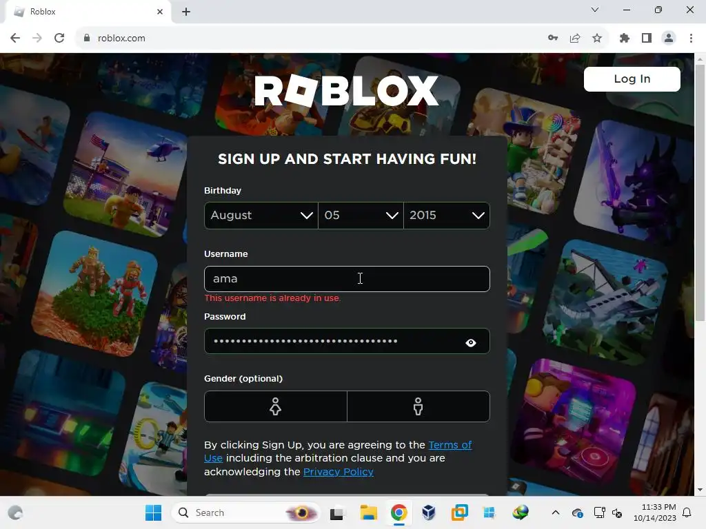Click the taskbar Search box
706x529 pixels.
click(x=246, y=512)
